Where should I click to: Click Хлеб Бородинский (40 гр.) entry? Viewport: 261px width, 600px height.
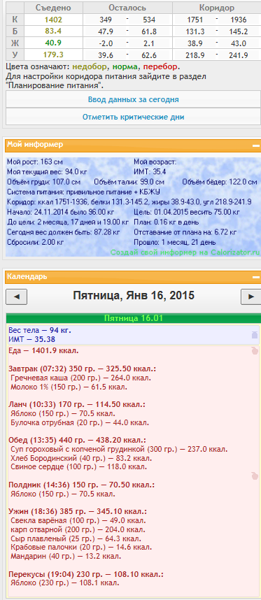pos(81,458)
